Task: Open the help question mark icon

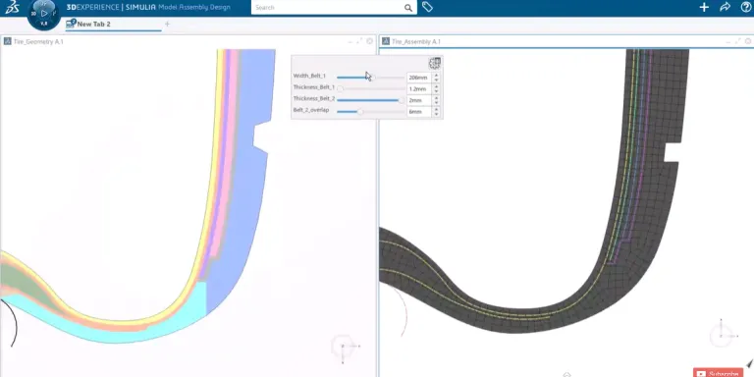Action: click(746, 7)
